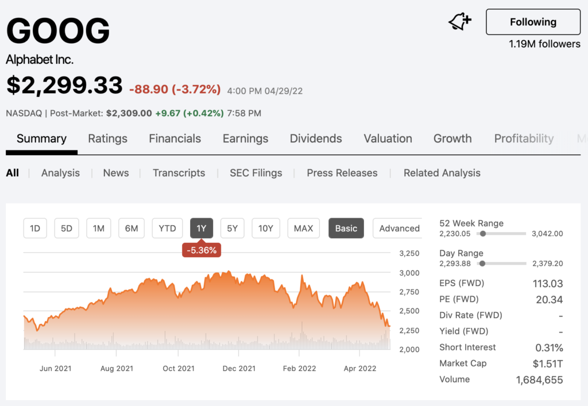The height and width of the screenshot is (406, 588).
Task: Switch to the Ratings tab
Action: pos(107,139)
